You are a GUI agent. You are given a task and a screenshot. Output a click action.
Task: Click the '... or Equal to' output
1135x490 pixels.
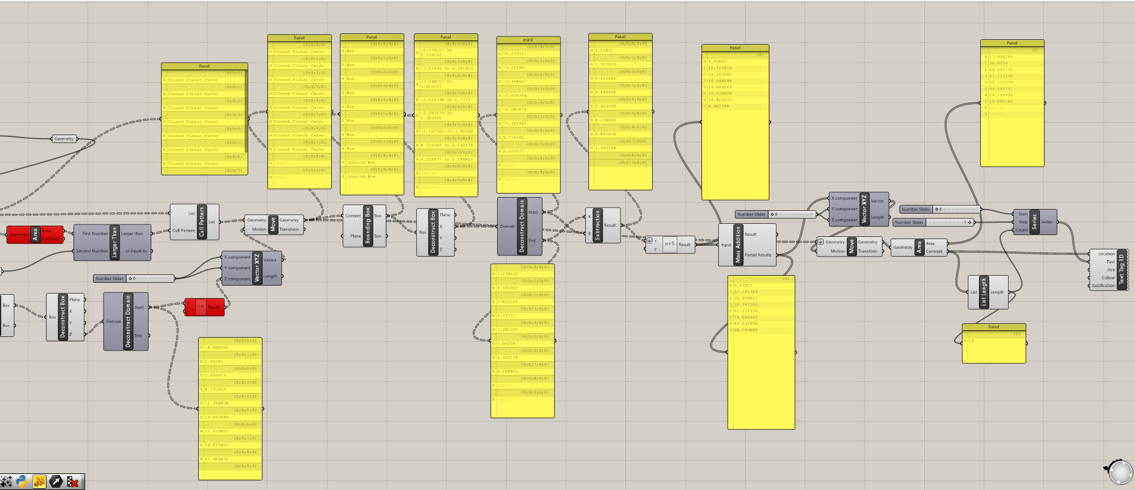pos(133,251)
